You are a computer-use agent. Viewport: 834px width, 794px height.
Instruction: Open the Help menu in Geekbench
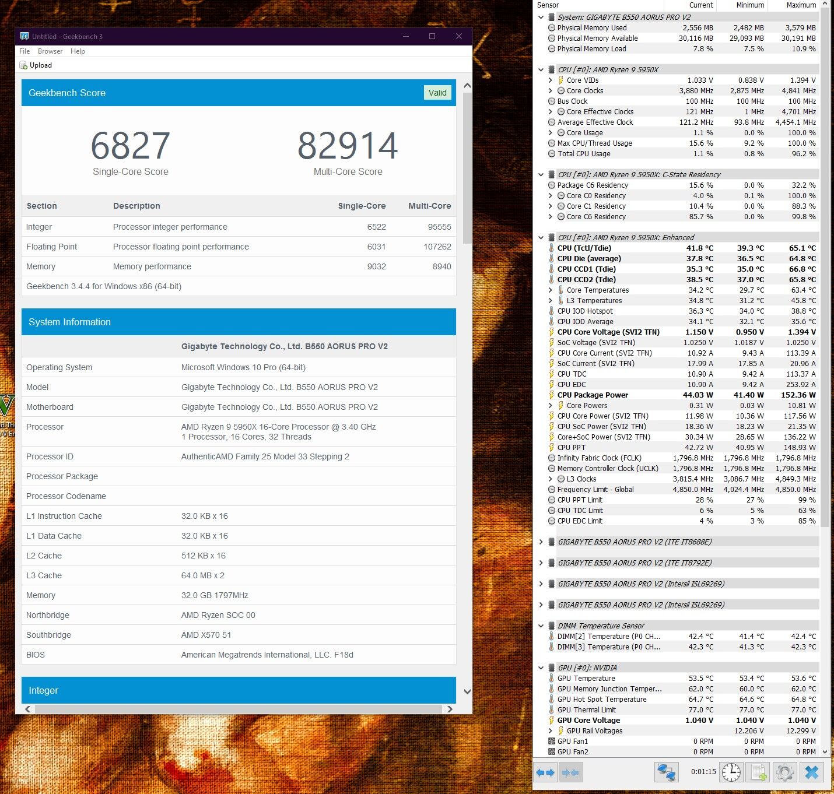(x=78, y=51)
